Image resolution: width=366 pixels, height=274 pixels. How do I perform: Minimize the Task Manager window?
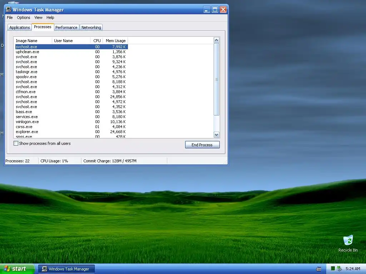[206, 10]
